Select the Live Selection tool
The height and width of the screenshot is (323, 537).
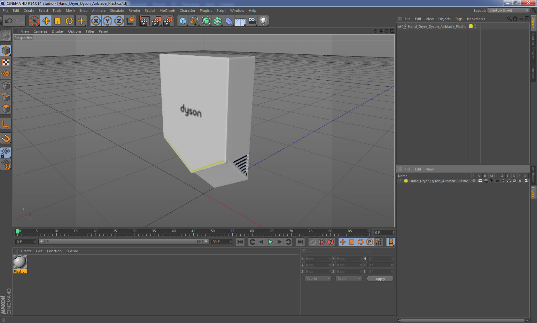click(x=34, y=21)
